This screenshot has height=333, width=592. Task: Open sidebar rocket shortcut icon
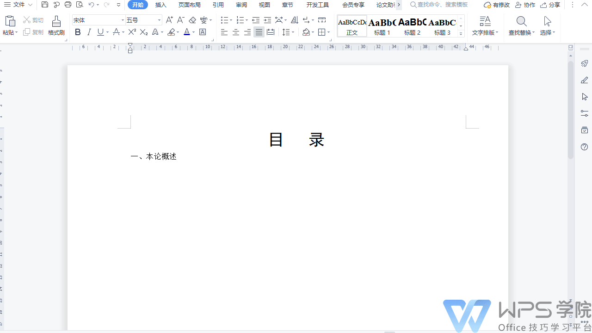click(585, 63)
